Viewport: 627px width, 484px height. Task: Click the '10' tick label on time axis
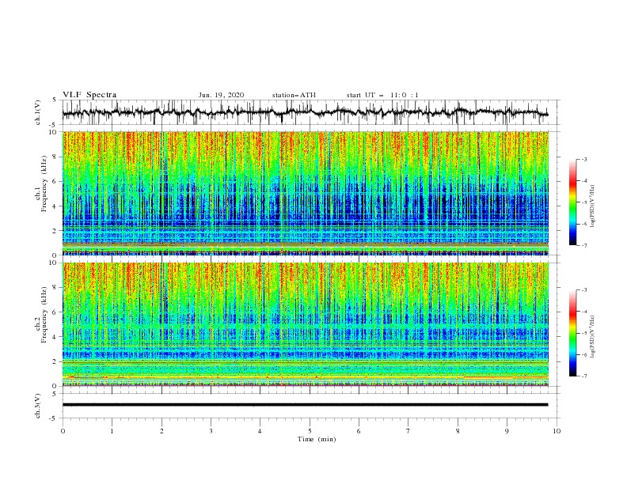[x=557, y=431]
